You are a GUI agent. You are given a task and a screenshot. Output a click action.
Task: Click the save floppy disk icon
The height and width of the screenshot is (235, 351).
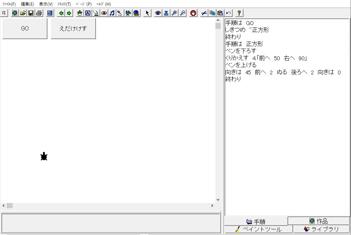(31, 13)
